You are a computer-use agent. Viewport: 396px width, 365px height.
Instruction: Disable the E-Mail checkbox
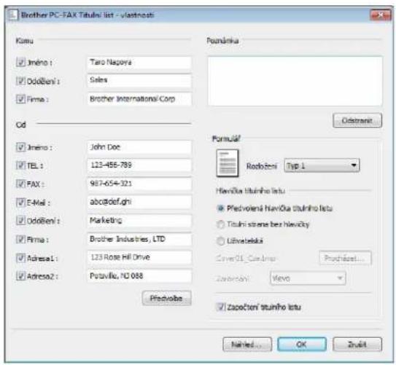pyautogui.click(x=20, y=203)
